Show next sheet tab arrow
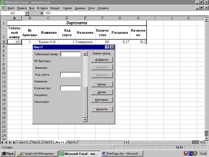The height and width of the screenshot is (157, 209). 10,142
